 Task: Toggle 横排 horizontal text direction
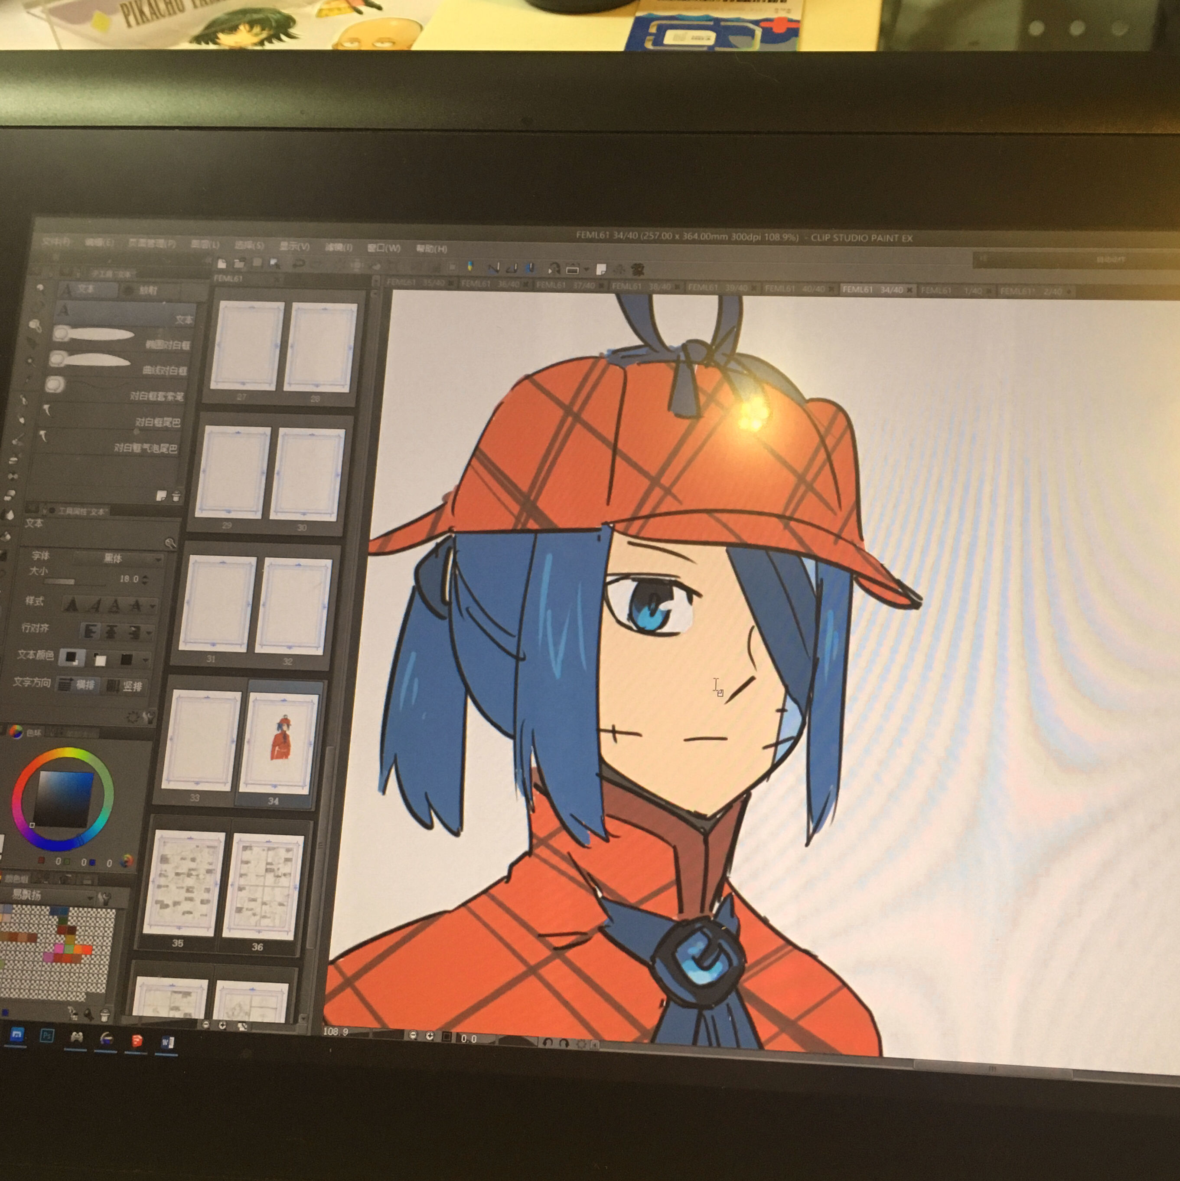pyautogui.click(x=78, y=685)
